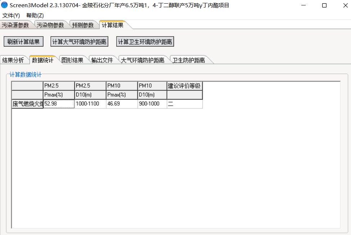Switch to the 预测参数 tab
The width and height of the screenshot is (351, 235).
(x=83, y=25)
